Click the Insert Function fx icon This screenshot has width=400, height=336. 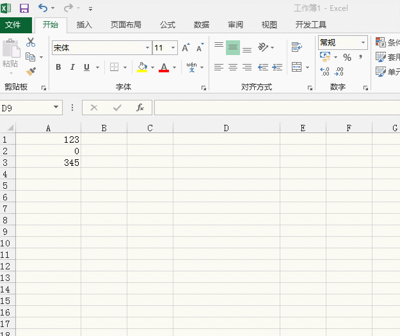pos(140,108)
